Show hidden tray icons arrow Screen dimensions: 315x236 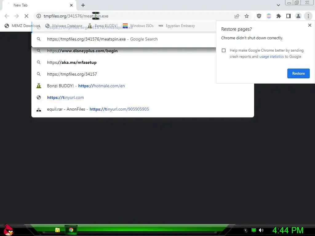pos(246,230)
